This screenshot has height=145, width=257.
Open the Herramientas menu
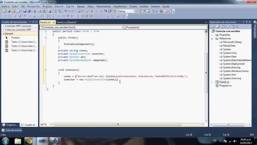(x=104, y=6)
